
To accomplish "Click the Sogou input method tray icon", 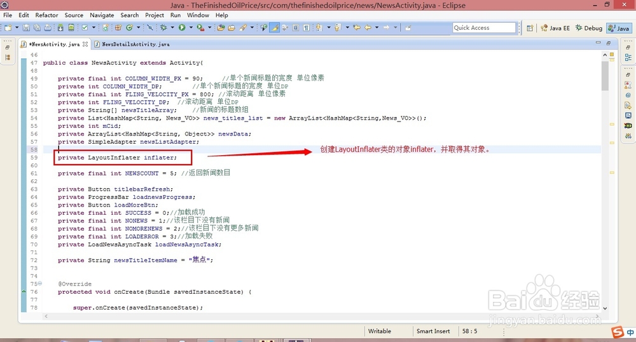I will [x=618, y=332].
